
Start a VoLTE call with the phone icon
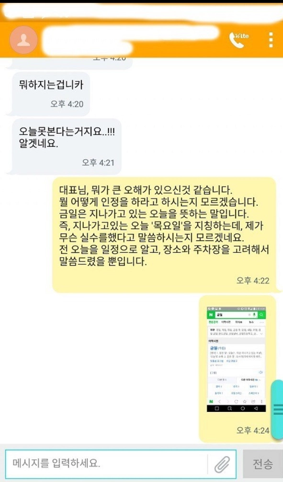tap(239, 40)
